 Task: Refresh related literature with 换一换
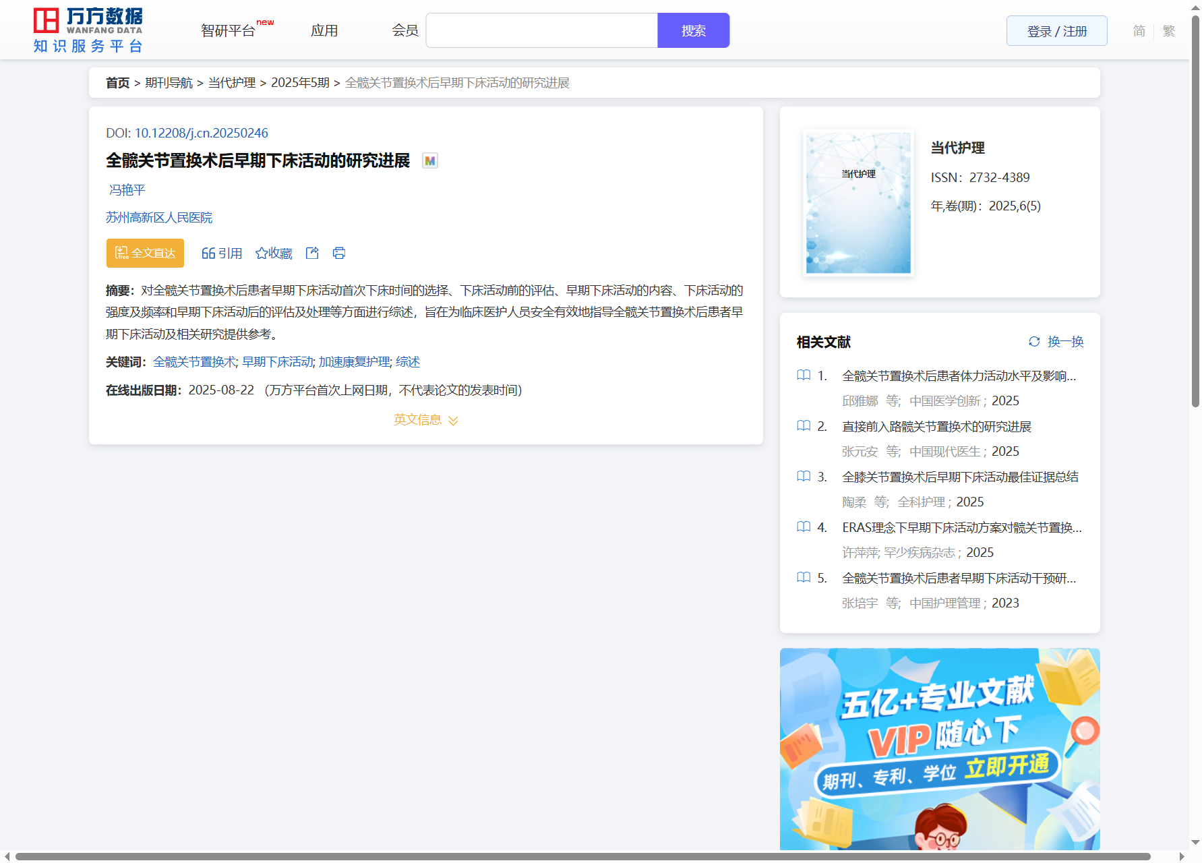[x=1056, y=342]
